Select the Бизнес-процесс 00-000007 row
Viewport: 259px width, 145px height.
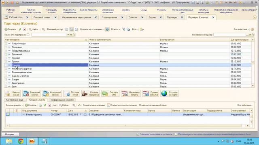(x=128, y=114)
